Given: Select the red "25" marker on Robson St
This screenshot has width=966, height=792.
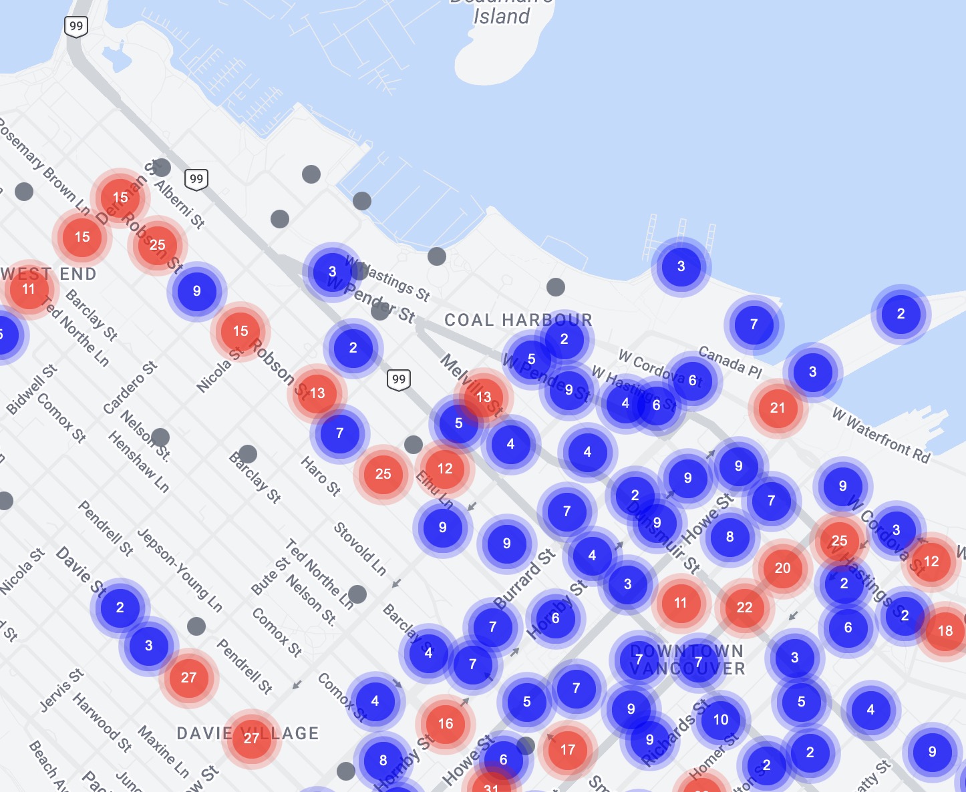Looking at the screenshot, I should pyautogui.click(x=158, y=244).
